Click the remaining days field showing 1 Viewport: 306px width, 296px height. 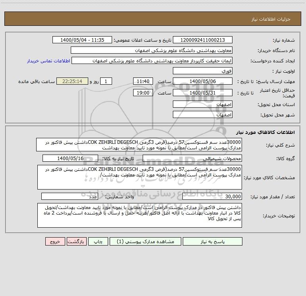106,81
